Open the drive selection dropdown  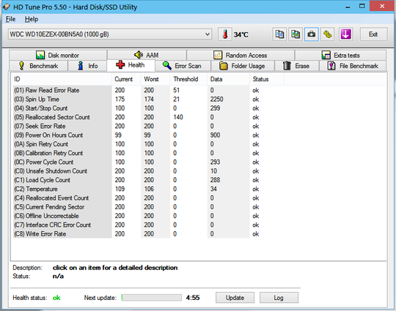(110, 34)
